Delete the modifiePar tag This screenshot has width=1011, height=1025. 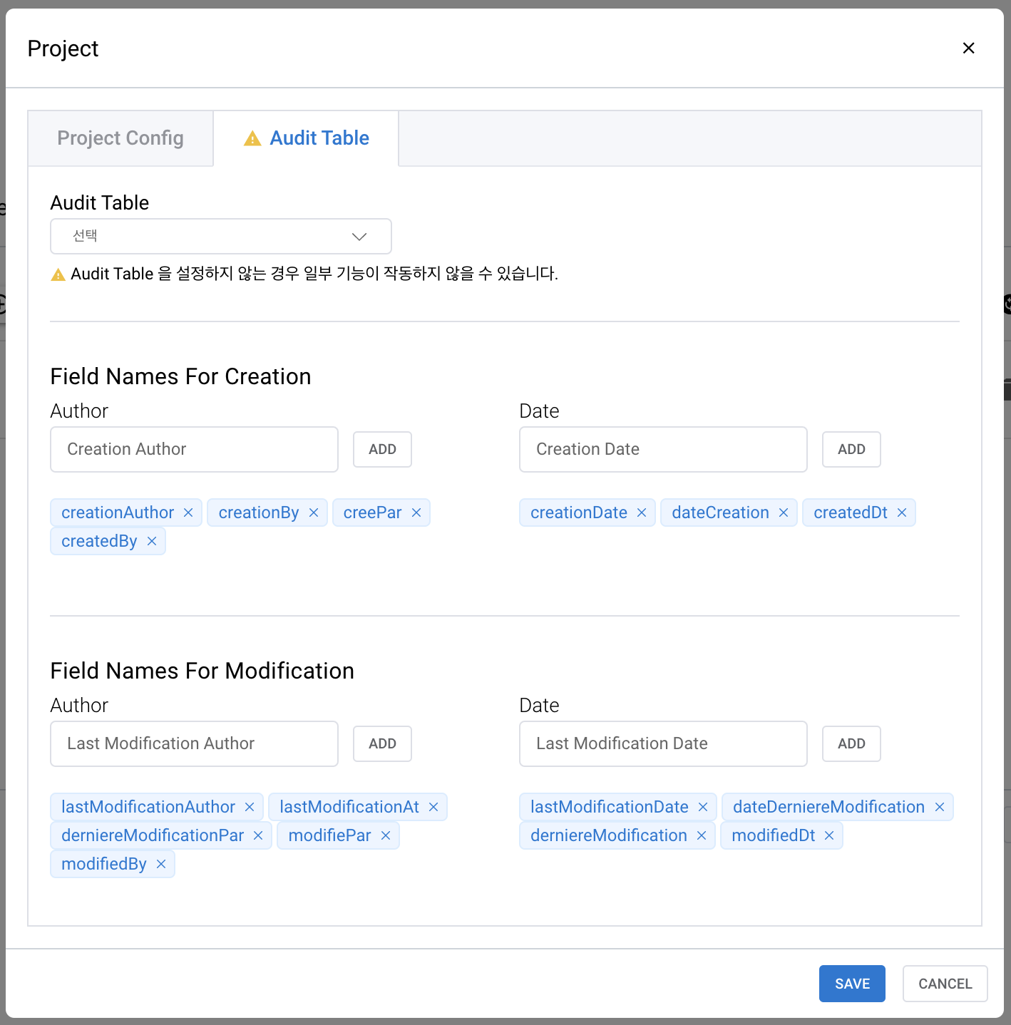(x=386, y=835)
